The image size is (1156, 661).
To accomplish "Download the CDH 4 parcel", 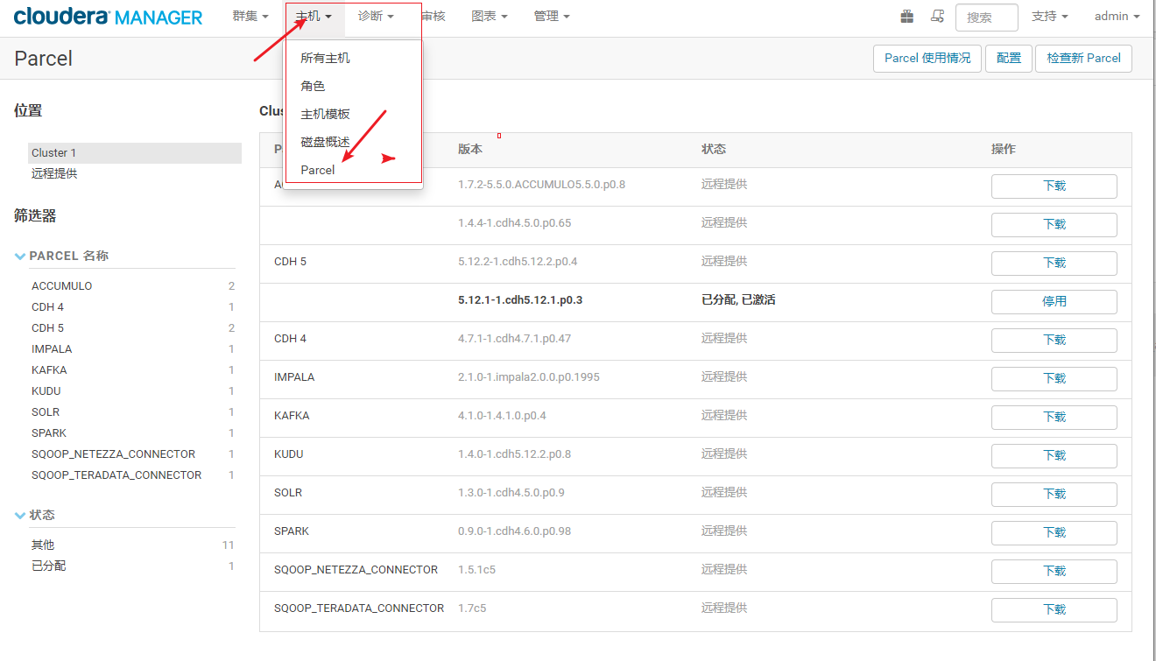I will [x=1054, y=341].
